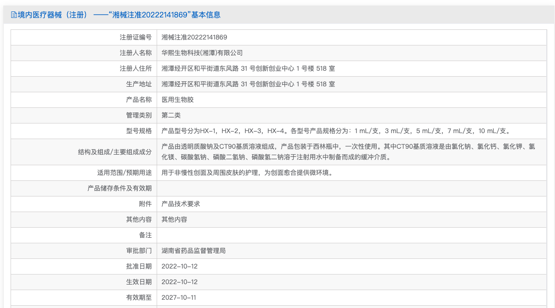Select the 2022-10-12 date in the 批准日期 row
This screenshot has width=555, height=308.
(180, 266)
